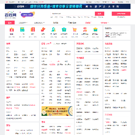This screenshot has height=135, width=135.
Task: Open the red ID badge category icon
Action: 12,30
